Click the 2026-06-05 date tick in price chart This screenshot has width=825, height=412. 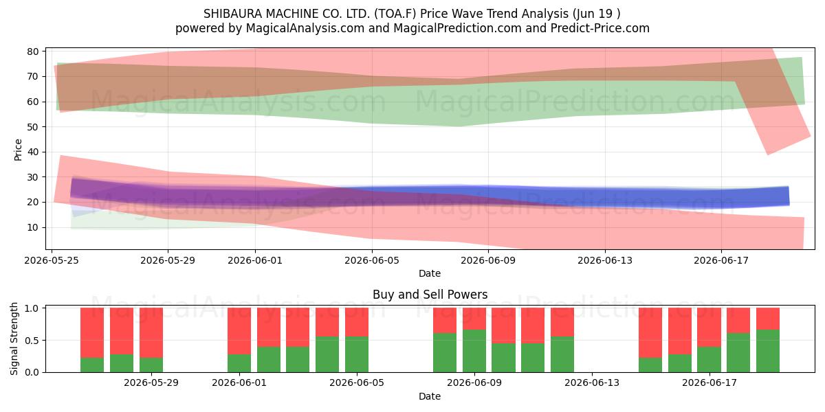(x=372, y=260)
